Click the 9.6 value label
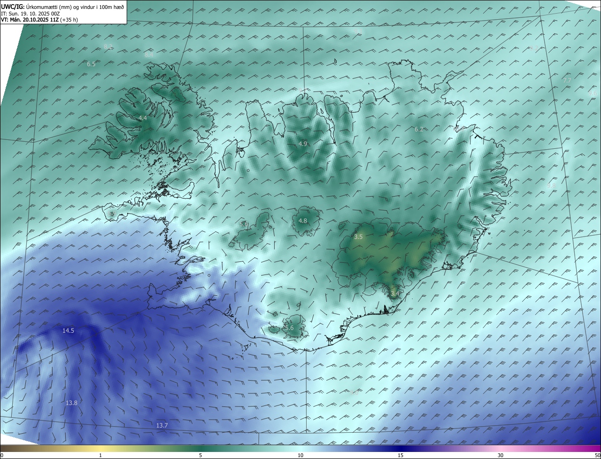 point(593,93)
